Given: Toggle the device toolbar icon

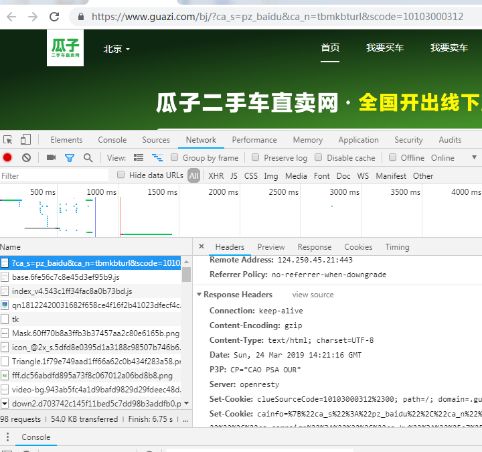Looking at the screenshot, I should click(x=25, y=139).
